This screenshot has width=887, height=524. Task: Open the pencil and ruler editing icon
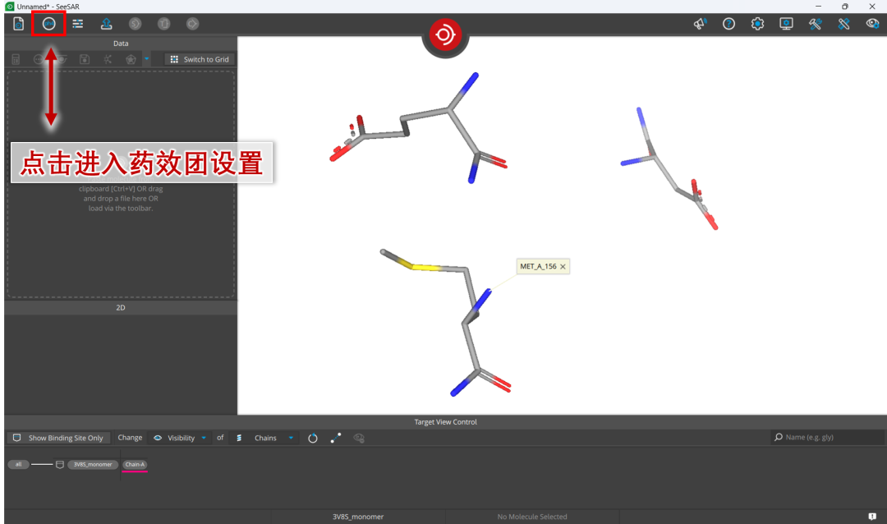(843, 24)
